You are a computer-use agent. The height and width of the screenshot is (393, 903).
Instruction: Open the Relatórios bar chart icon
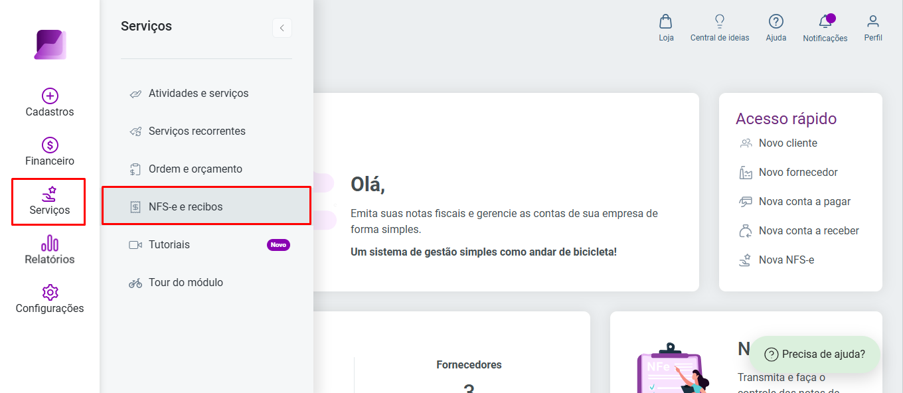[x=50, y=244]
